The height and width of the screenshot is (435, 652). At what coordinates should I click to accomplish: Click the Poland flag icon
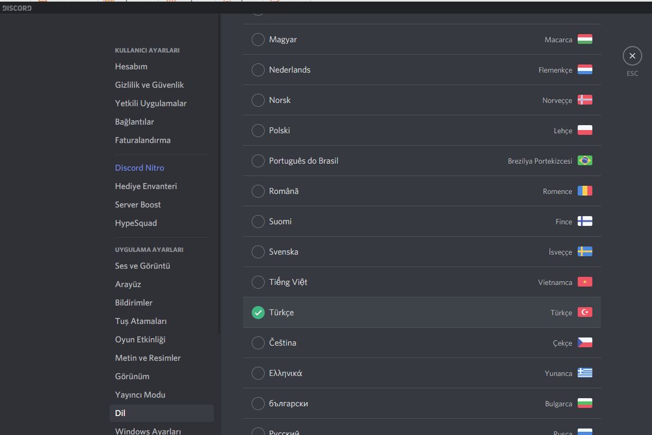click(x=585, y=130)
